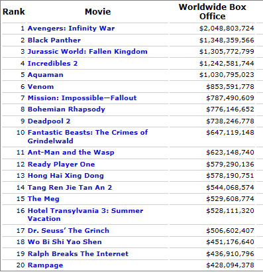Image resolution: width=263 pixels, height=272 pixels.
Task: Open Mission: Impossible—Fallout link
Action: (82, 98)
